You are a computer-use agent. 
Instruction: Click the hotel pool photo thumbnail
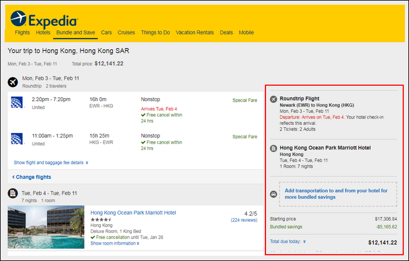(46, 227)
